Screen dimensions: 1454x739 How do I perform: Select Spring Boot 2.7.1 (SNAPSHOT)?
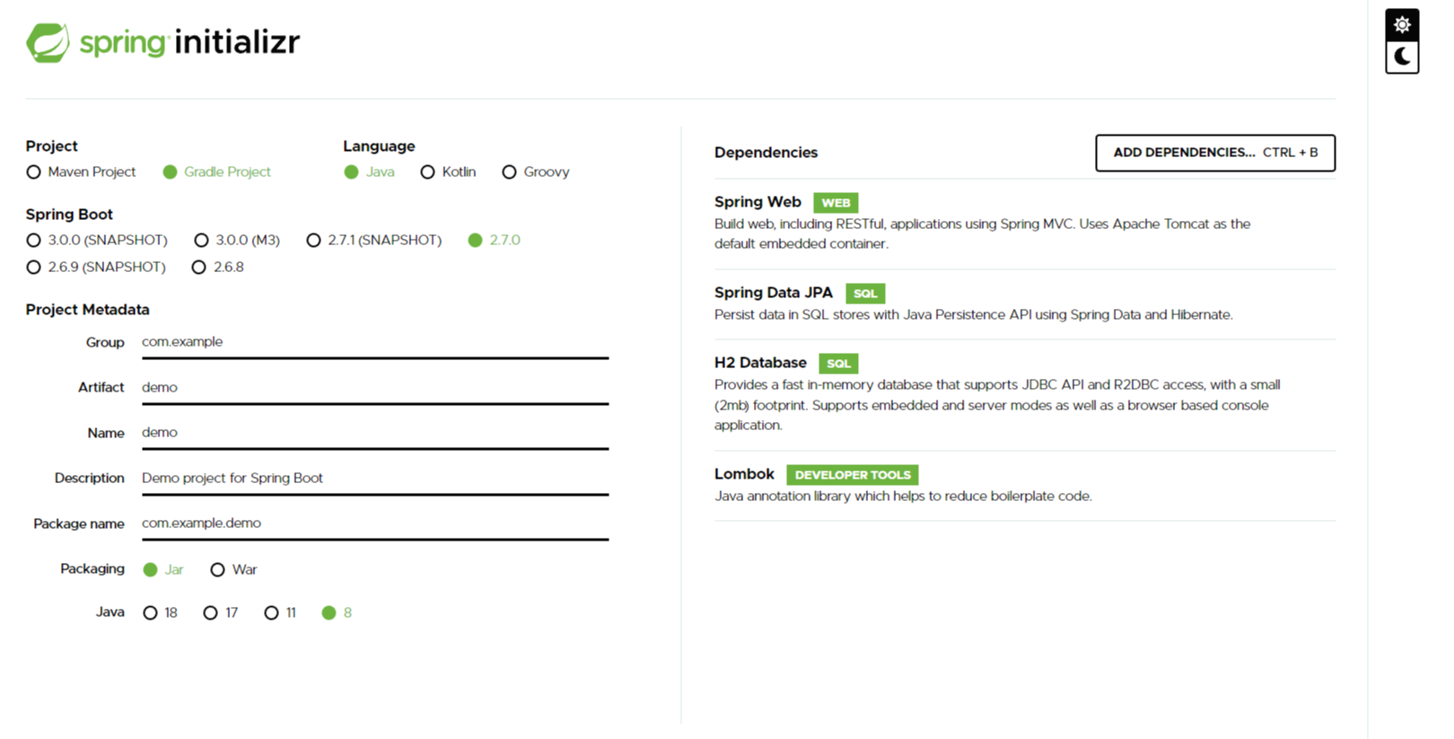374,240
